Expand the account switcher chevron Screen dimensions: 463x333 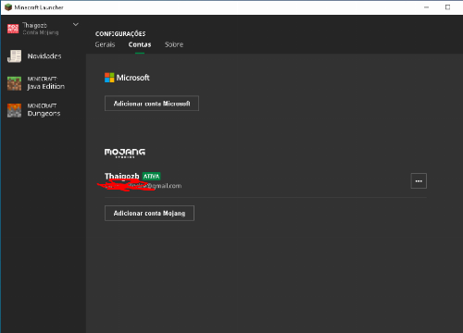tap(76, 24)
